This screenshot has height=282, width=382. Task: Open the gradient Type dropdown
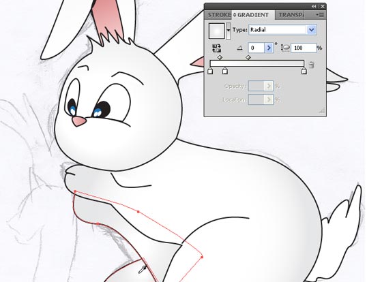pyautogui.click(x=282, y=30)
